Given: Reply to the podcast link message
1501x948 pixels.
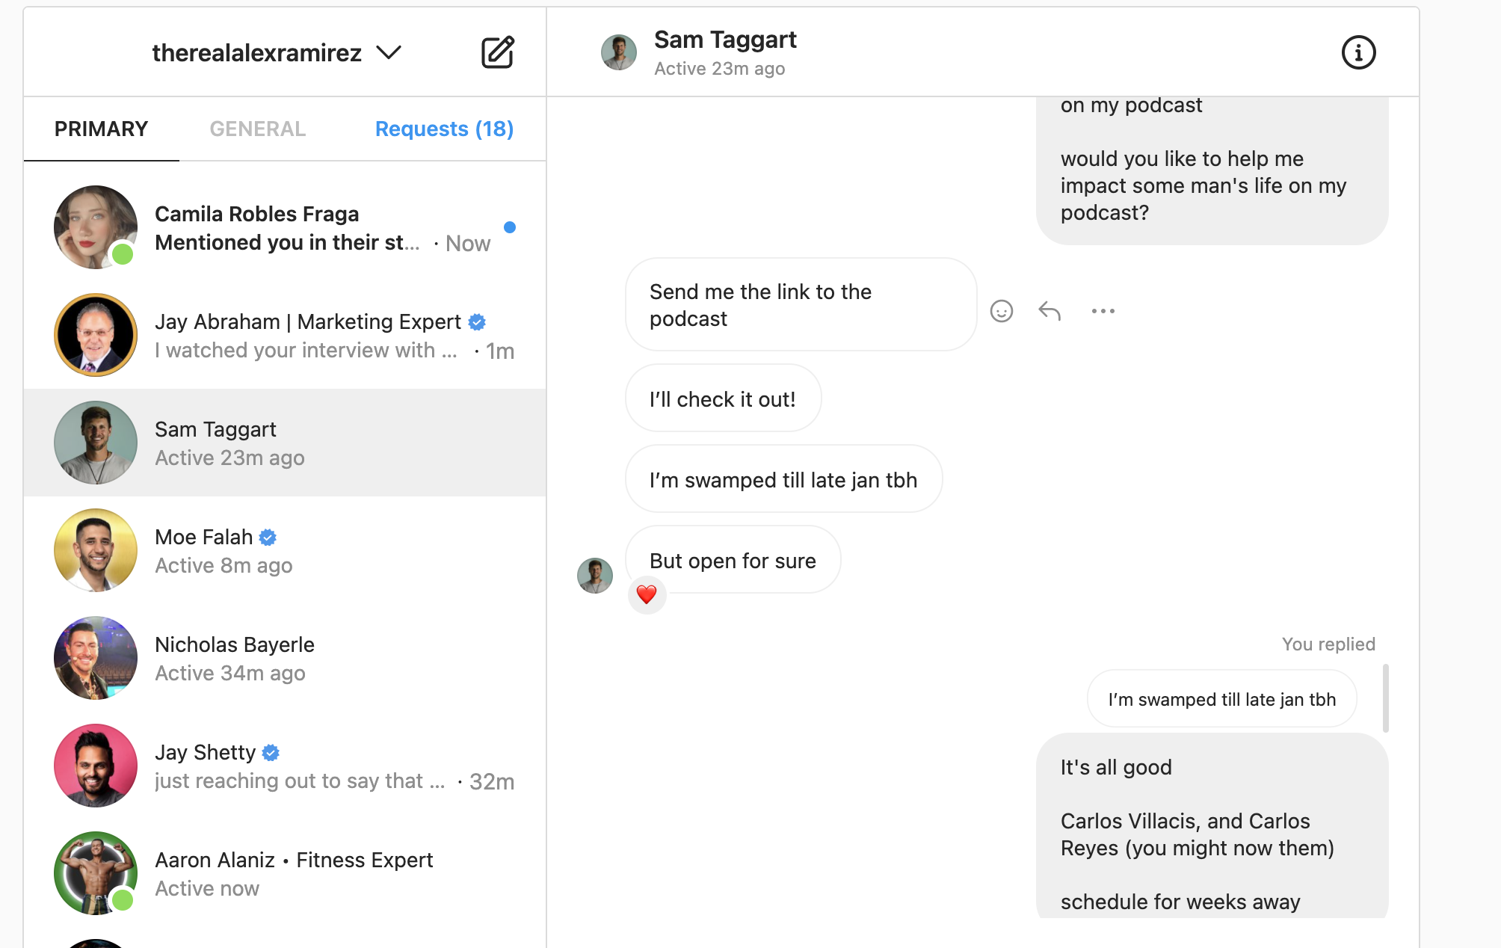Looking at the screenshot, I should pos(1050,311).
